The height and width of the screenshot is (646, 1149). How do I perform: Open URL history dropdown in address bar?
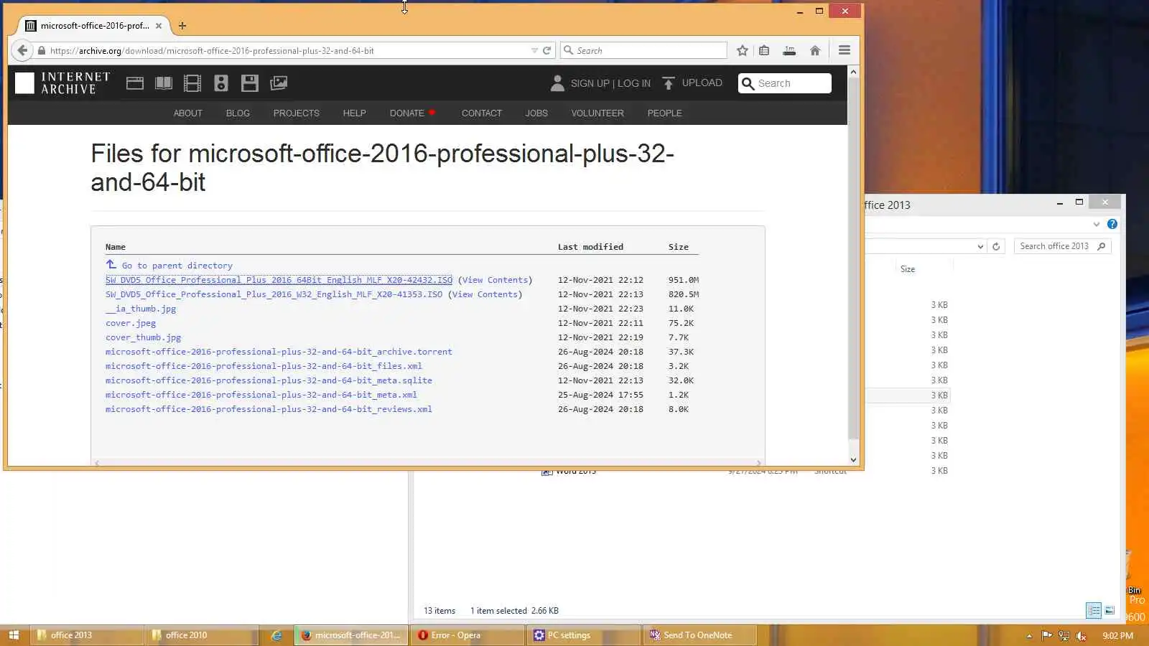(534, 50)
